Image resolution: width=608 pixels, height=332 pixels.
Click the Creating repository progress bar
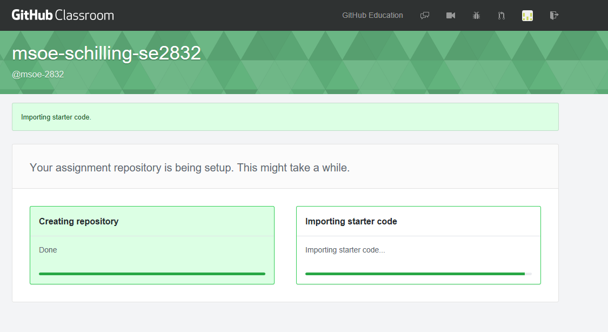pos(152,274)
